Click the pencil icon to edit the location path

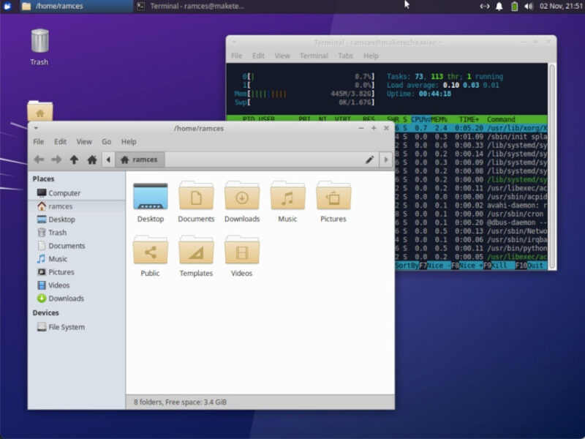coord(370,160)
